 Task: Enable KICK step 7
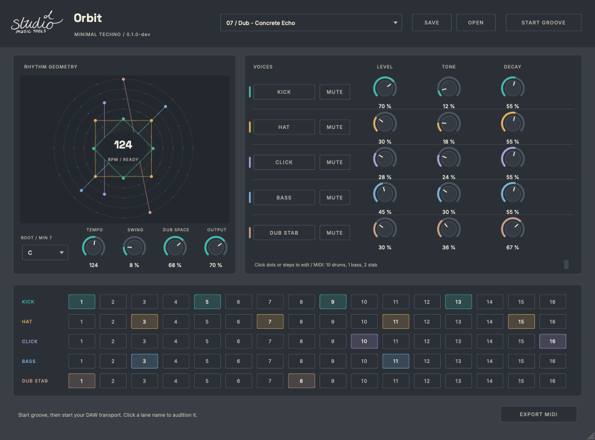coord(270,302)
